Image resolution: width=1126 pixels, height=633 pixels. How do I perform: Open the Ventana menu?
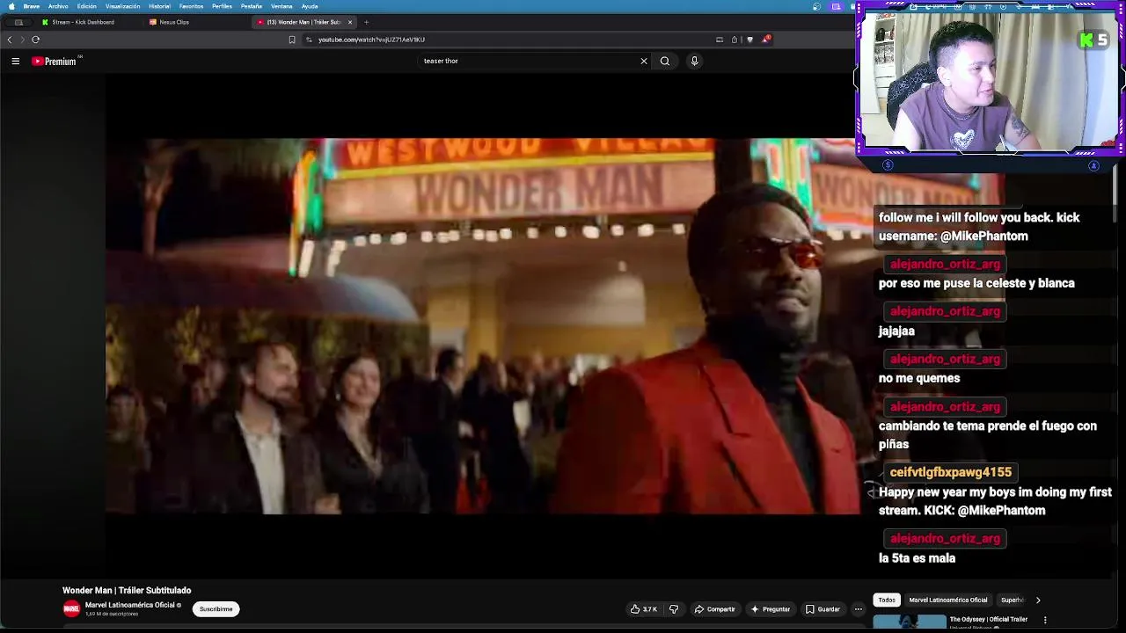tap(281, 6)
